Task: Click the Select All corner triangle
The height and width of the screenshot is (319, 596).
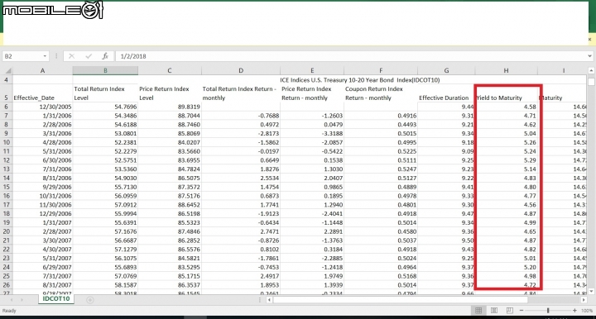Action: [7, 70]
